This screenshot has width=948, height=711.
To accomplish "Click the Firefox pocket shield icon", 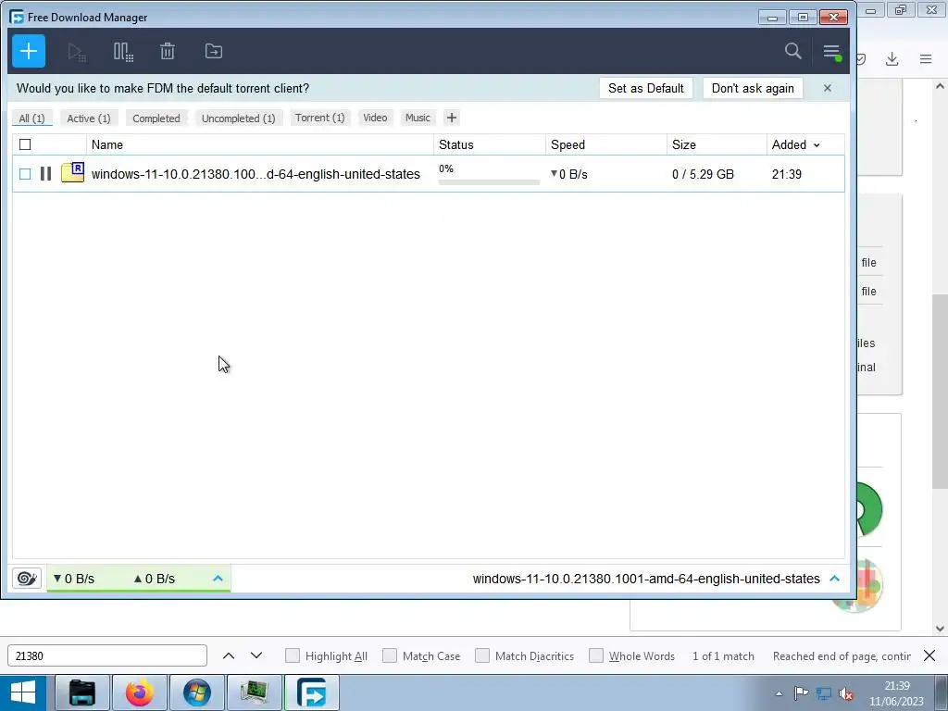I will [862, 58].
